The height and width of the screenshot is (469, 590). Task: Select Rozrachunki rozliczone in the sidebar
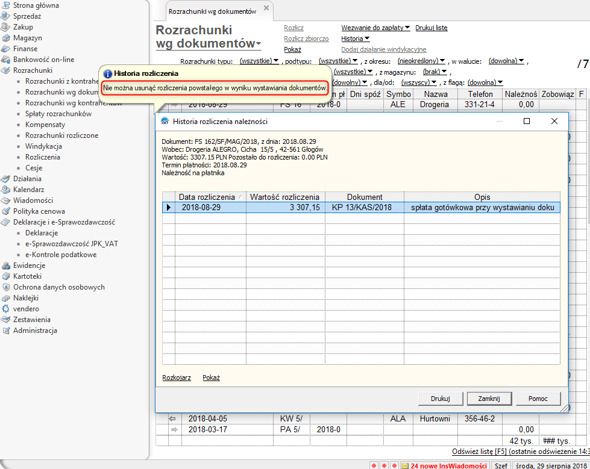pos(61,135)
